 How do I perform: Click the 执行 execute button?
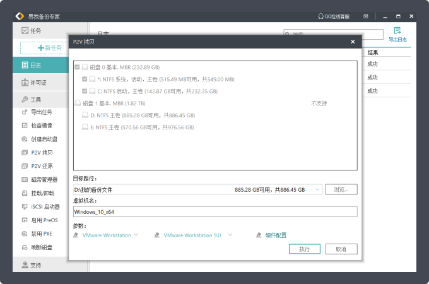tap(304, 249)
